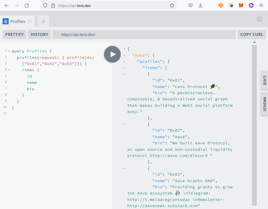Save page to Pocket
Image resolution: width=268 pixels, height=209 pixels.
point(190,5)
